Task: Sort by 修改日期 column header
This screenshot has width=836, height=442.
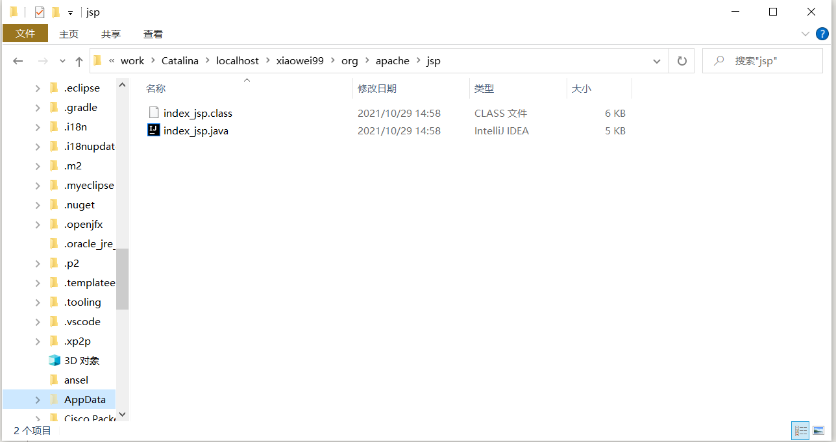Action: click(377, 88)
